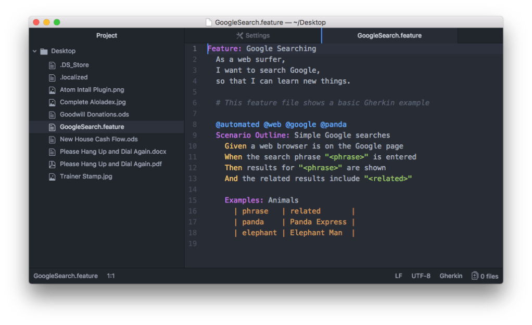Click the image icon beside Trainer Stamp.jpg
Screen dimensions: 532x325
(53, 177)
